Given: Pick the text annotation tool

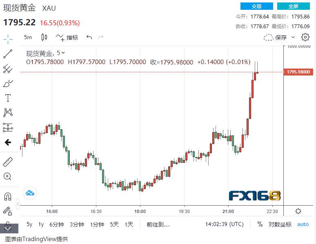Looking at the screenshot, I should pyautogui.click(x=8, y=98).
